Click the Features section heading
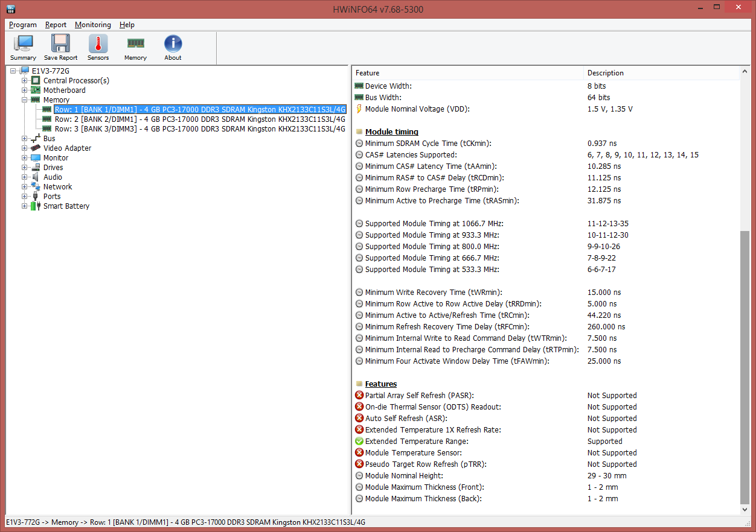The image size is (756, 532). point(381,384)
